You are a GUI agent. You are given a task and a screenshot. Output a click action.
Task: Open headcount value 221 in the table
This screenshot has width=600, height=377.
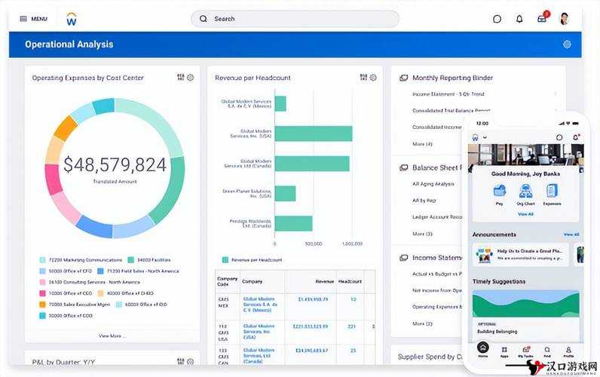coord(352,326)
